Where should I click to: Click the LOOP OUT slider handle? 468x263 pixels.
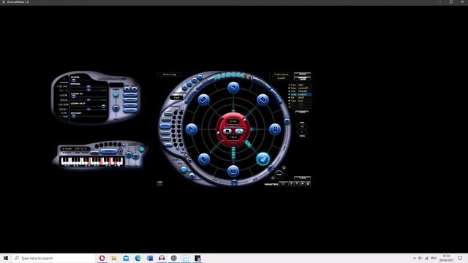point(103,106)
